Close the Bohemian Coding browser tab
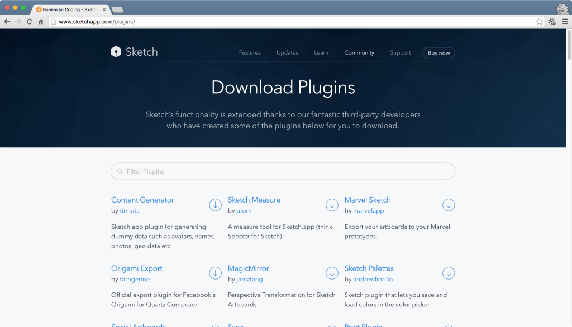This screenshot has width=572, height=327. pos(104,10)
